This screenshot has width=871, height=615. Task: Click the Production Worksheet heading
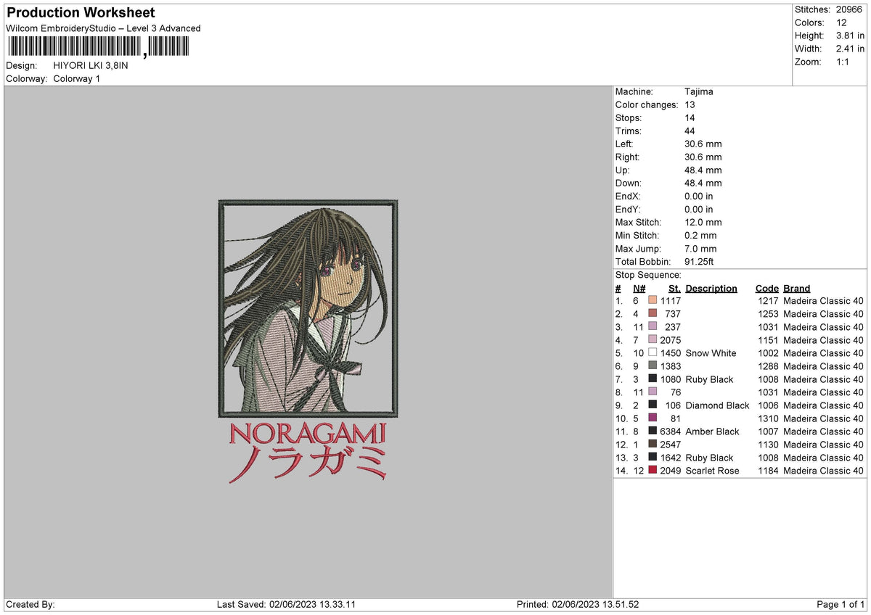[x=81, y=13]
